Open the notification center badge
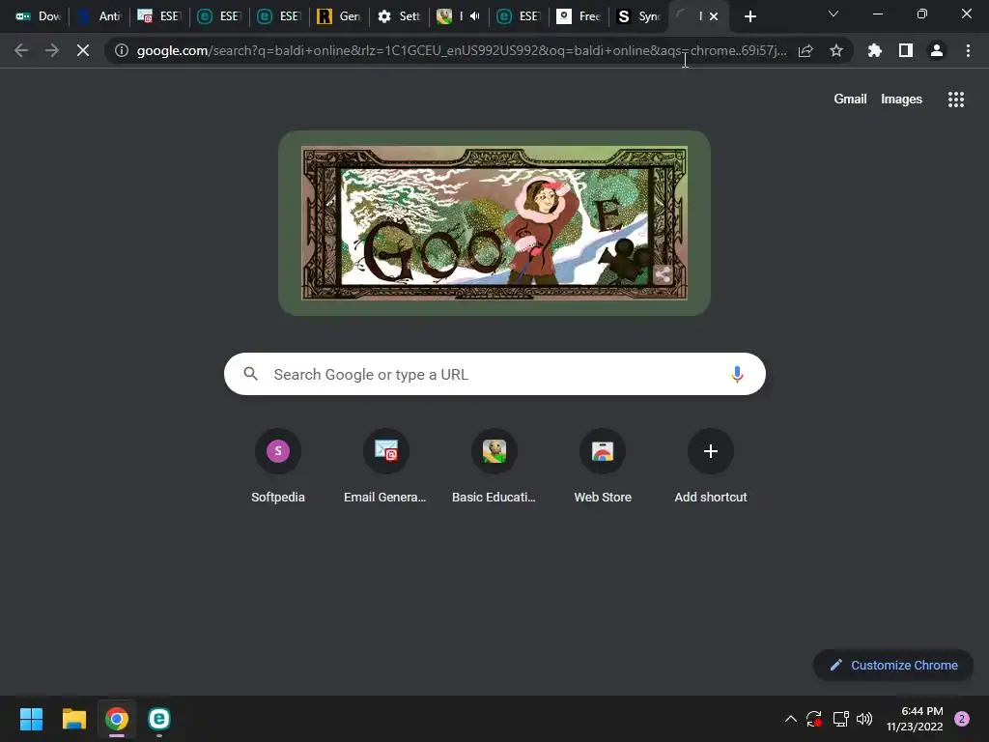The width and height of the screenshot is (989, 742). click(962, 719)
